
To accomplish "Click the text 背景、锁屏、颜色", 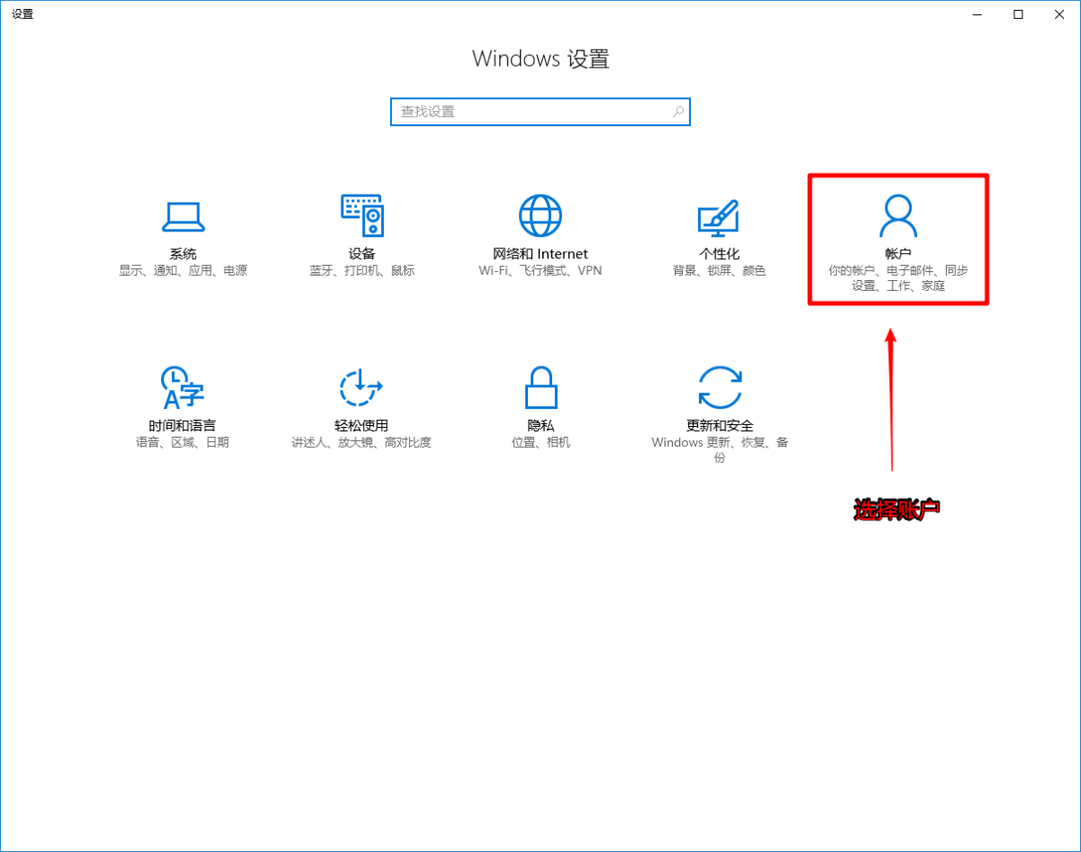I will 719,271.
